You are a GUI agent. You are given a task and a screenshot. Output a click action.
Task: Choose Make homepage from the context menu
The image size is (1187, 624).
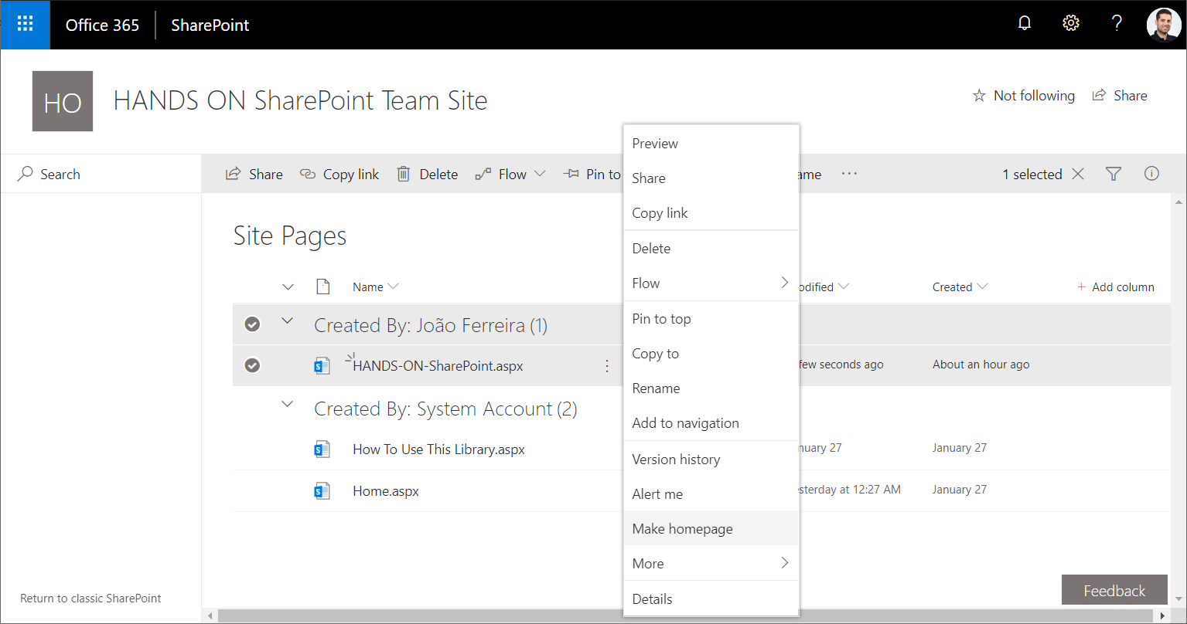click(682, 528)
